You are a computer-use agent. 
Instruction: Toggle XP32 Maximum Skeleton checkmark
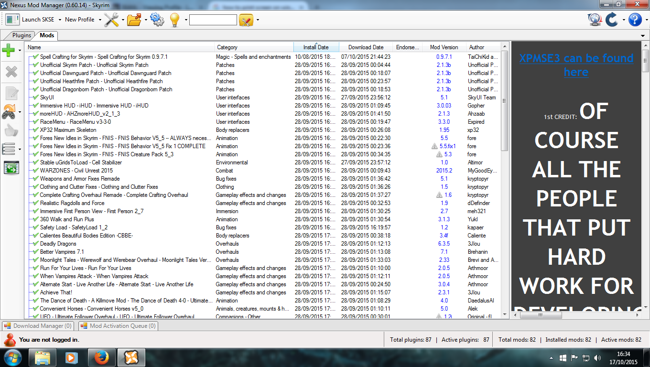[x=36, y=130]
